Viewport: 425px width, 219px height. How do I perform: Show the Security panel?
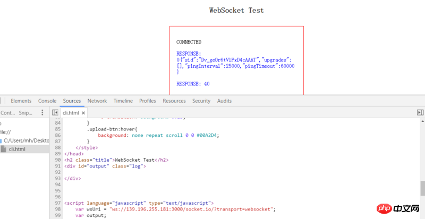click(x=201, y=101)
